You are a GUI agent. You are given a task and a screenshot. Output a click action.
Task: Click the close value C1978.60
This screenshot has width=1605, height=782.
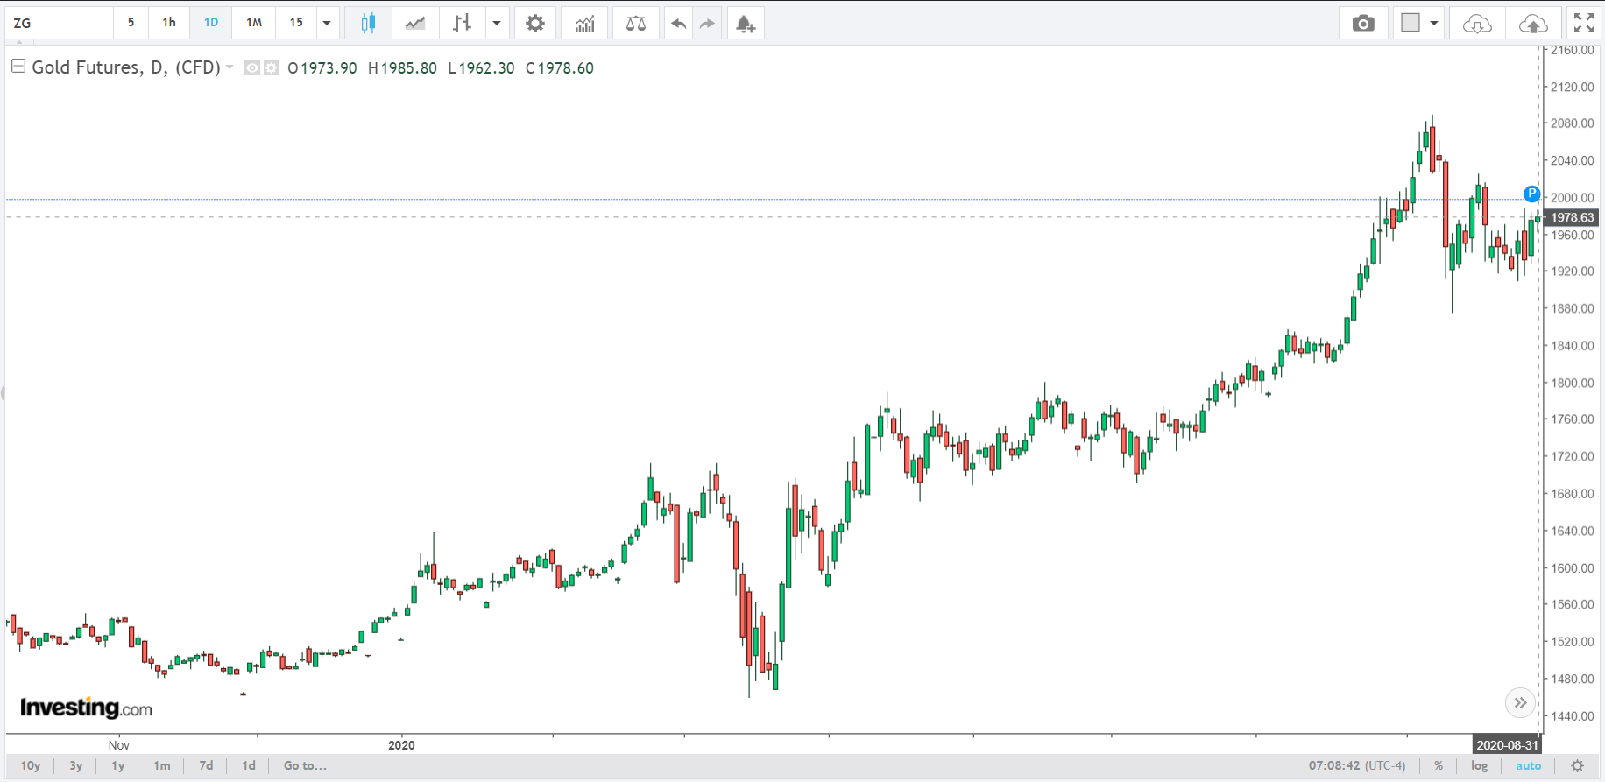tap(560, 68)
